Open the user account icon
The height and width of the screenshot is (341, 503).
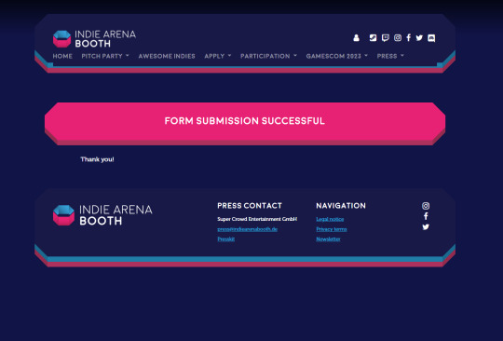[x=356, y=38]
